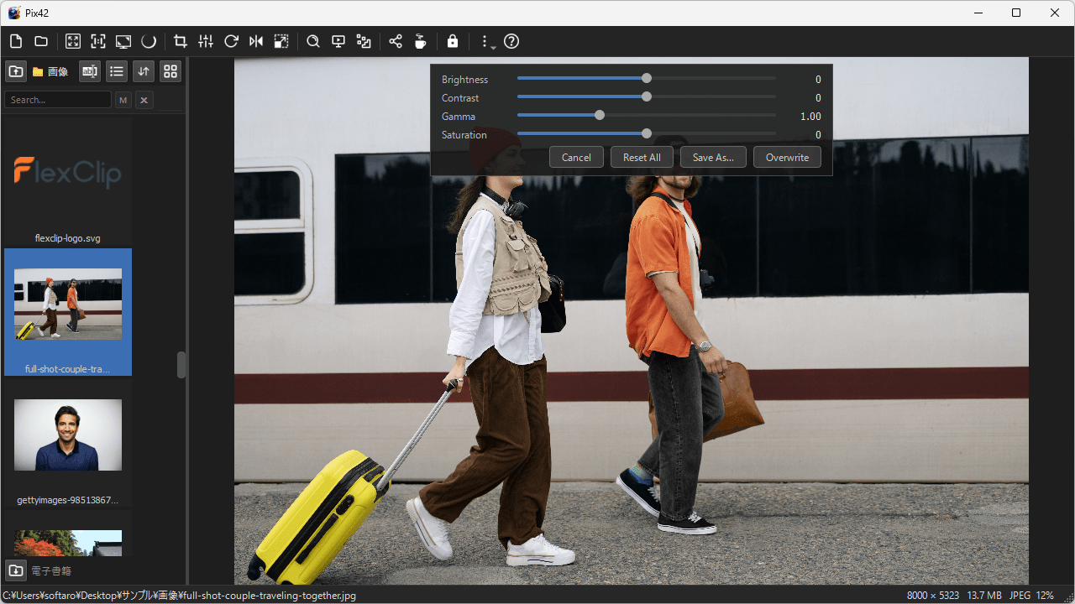Start the slideshow presentation icon
This screenshot has width=1075, height=604.
(338, 41)
